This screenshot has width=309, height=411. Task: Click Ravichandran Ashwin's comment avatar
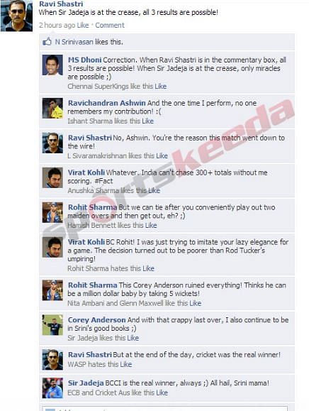point(52,109)
